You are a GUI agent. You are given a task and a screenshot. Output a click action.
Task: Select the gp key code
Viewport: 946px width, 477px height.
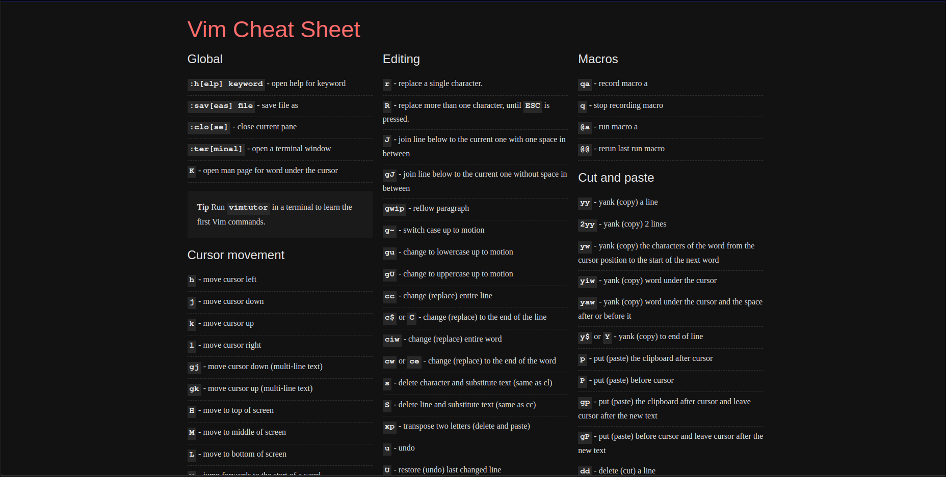[x=585, y=402]
